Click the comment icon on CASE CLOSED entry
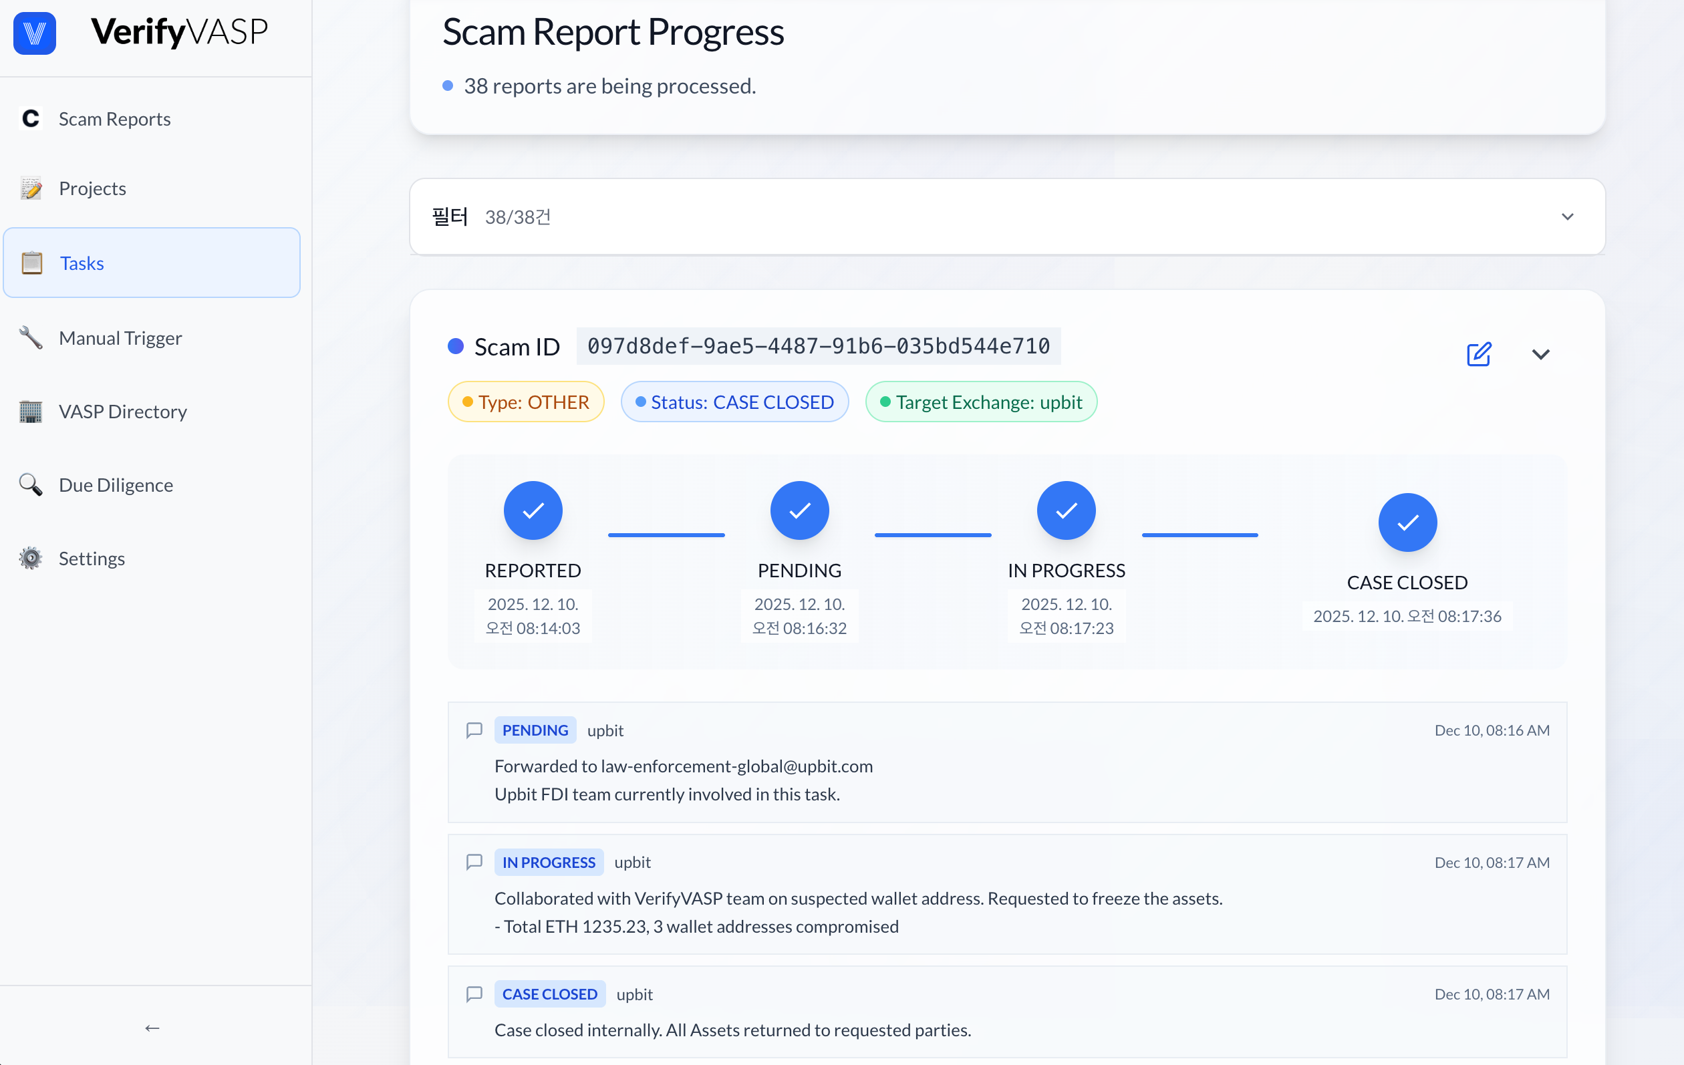 click(474, 994)
